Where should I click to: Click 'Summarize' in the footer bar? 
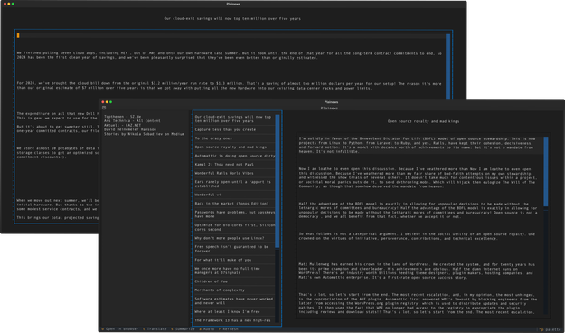pyautogui.click(x=183, y=329)
